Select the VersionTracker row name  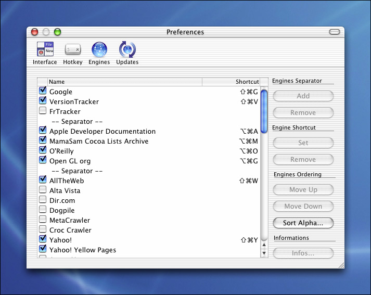click(74, 102)
